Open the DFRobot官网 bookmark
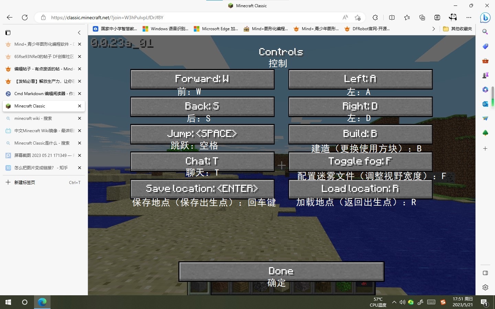The image size is (495, 309). (367, 29)
